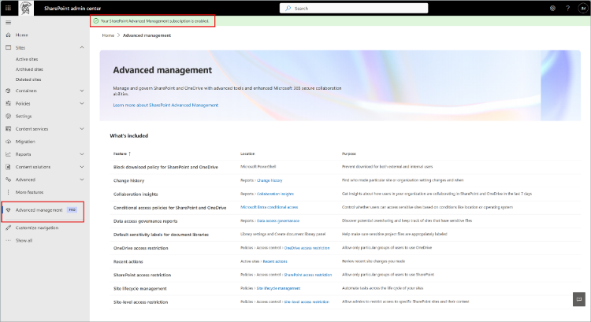Image resolution: width=591 pixels, height=322 pixels.
Task: Sort by the Feature column header
Action: pos(121,154)
